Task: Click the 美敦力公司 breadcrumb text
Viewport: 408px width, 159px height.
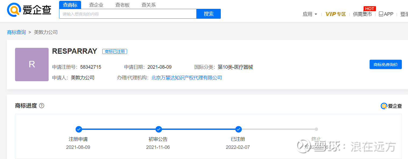Action: [46, 32]
